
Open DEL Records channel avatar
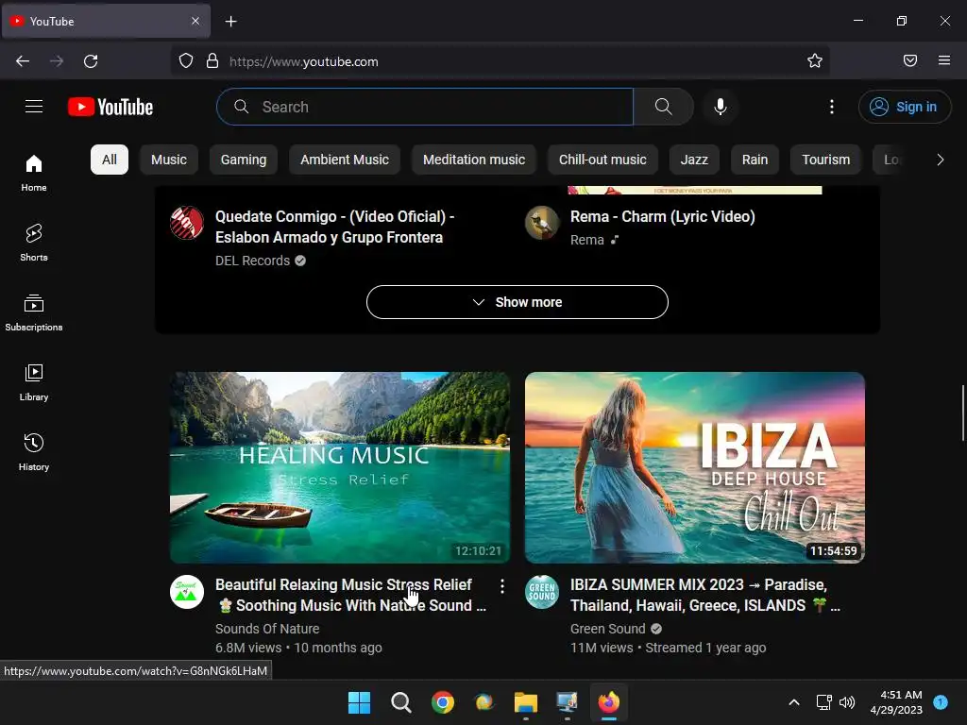pyautogui.click(x=187, y=223)
